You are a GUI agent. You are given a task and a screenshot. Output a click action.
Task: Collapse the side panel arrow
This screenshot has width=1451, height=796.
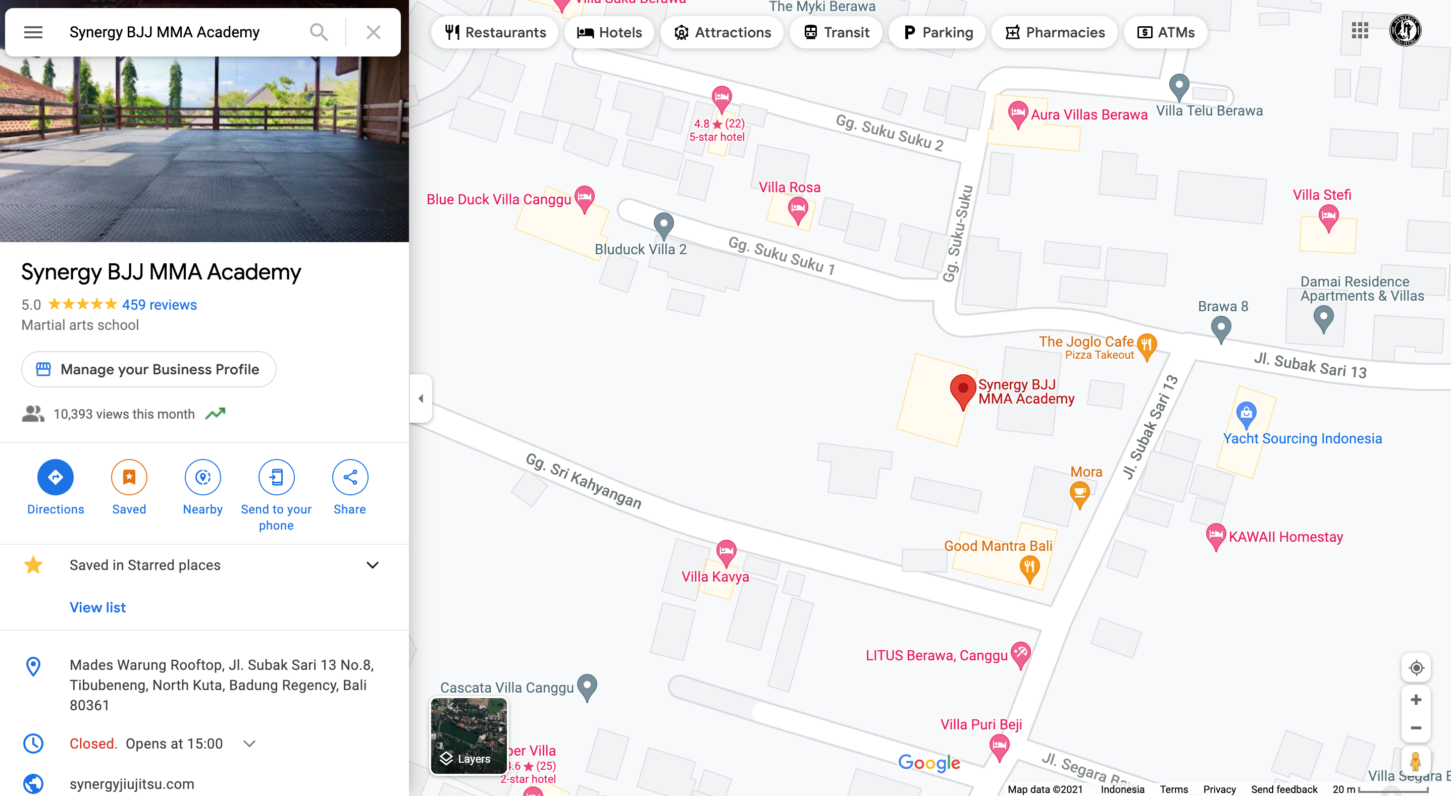point(421,399)
